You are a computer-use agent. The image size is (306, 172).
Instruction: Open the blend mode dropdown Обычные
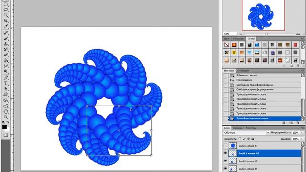coord(247,133)
